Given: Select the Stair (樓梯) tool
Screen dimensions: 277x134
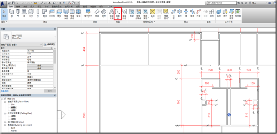Looking at the screenshot, I should 104,14.
